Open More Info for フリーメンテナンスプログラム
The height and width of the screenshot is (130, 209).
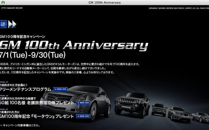[x=60, y=89]
